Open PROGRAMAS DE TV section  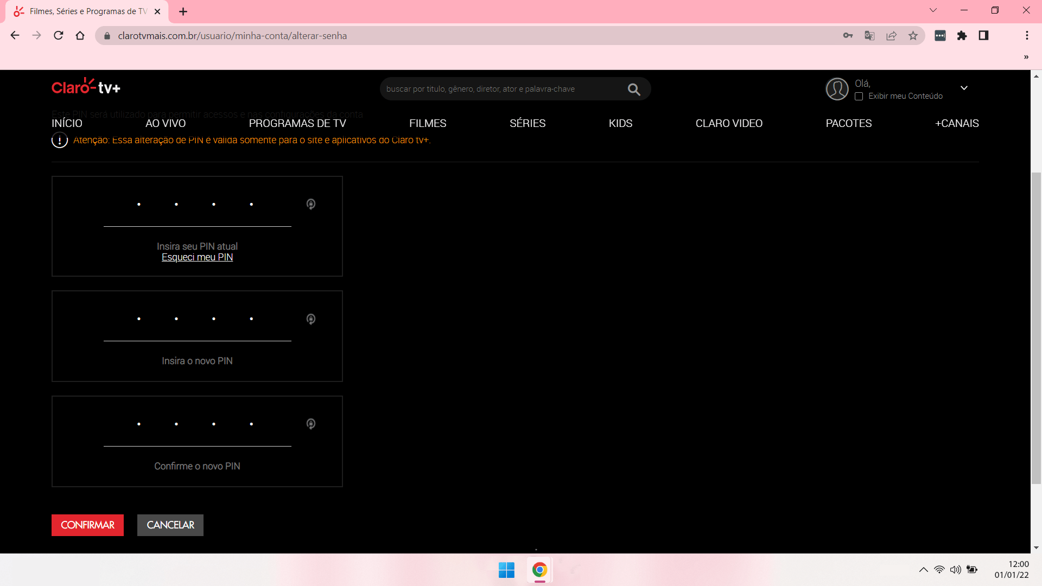pyautogui.click(x=297, y=123)
